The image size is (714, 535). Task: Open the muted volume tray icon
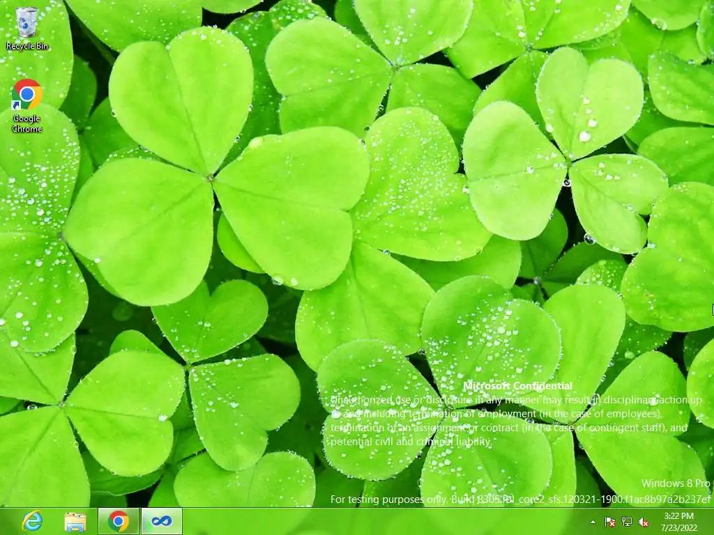pos(644,522)
